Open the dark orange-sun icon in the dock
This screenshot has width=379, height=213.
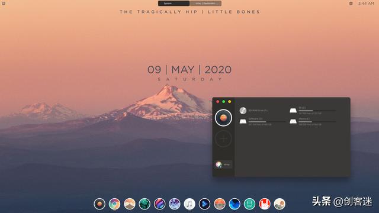99,204
